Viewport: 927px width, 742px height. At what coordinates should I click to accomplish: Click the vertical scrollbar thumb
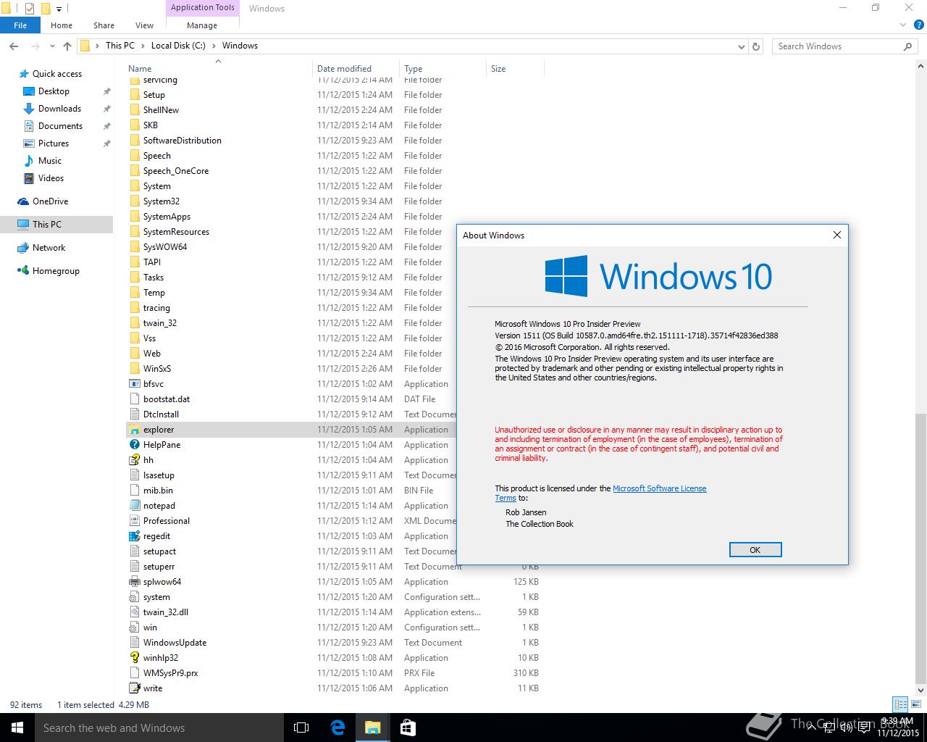[x=921, y=549]
